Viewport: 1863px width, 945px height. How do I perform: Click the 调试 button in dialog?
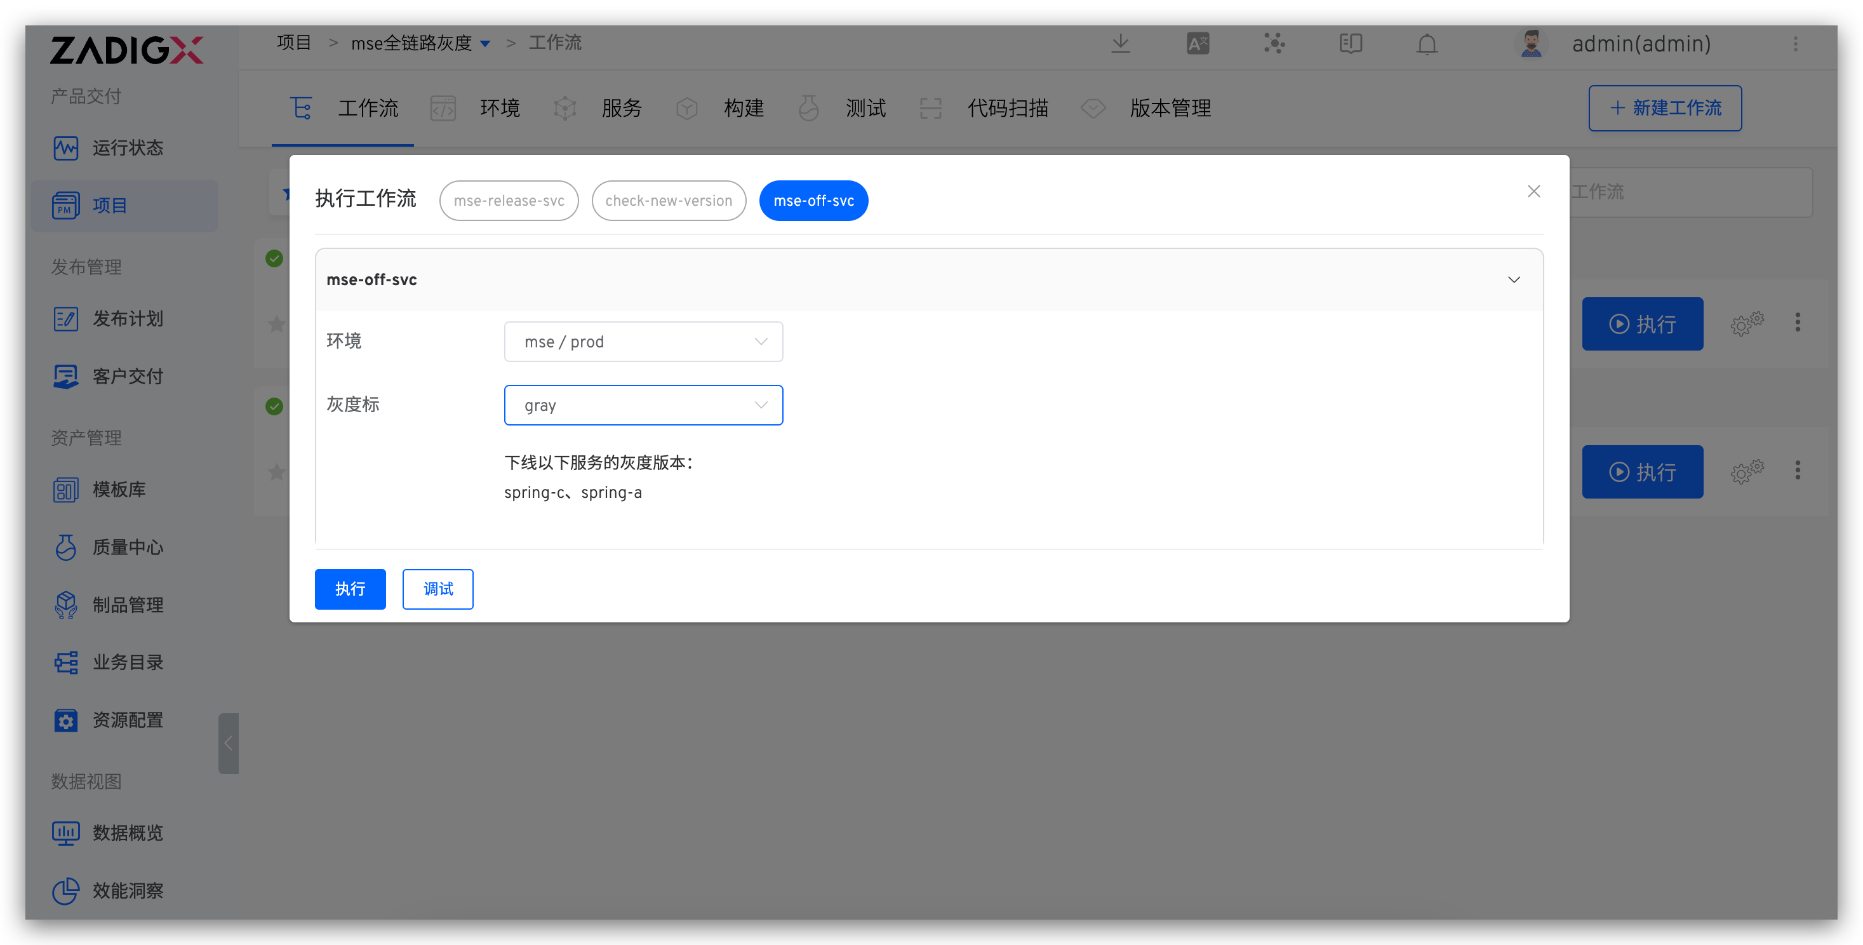point(437,589)
